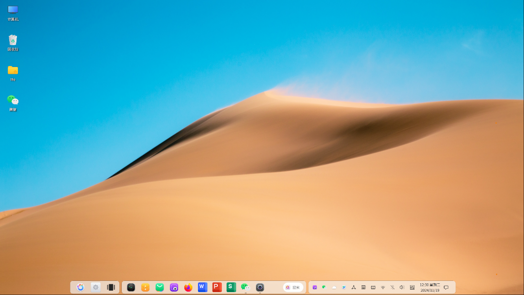Click the blue bird tray icon
Image resolution: width=524 pixels, height=295 pixels.
pyautogui.click(x=344, y=287)
